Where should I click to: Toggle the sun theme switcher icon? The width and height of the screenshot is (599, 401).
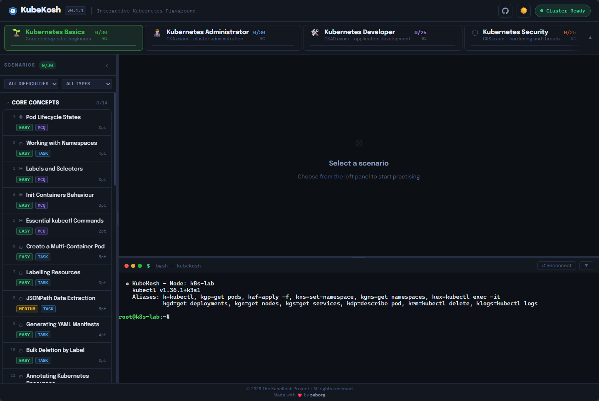coord(524,11)
